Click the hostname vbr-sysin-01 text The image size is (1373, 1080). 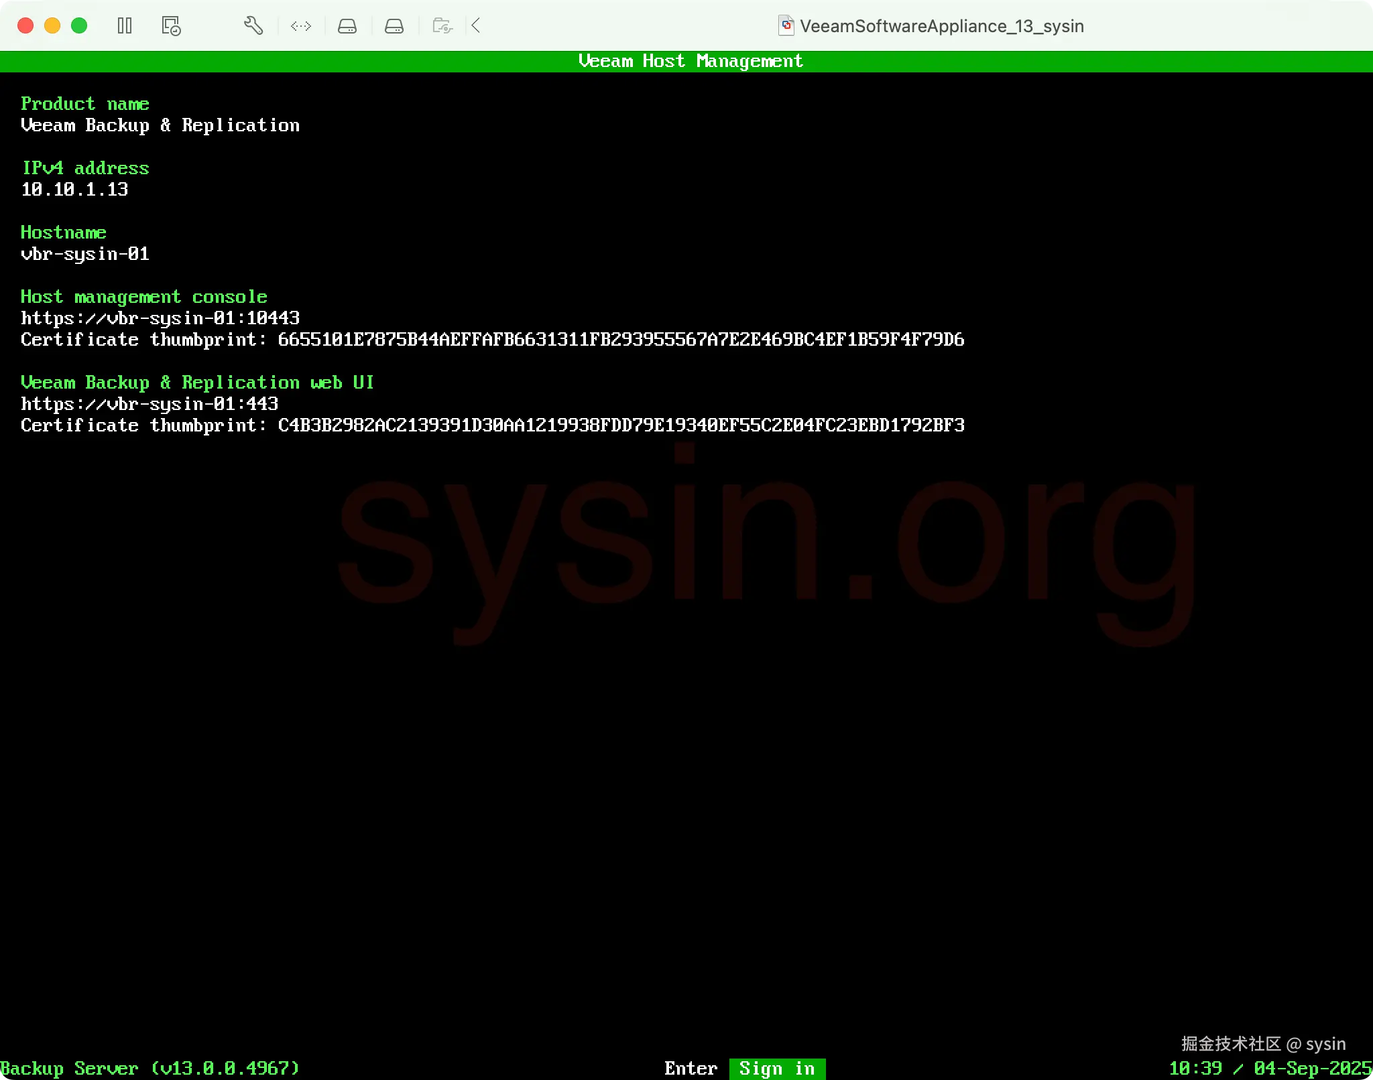[x=85, y=254]
